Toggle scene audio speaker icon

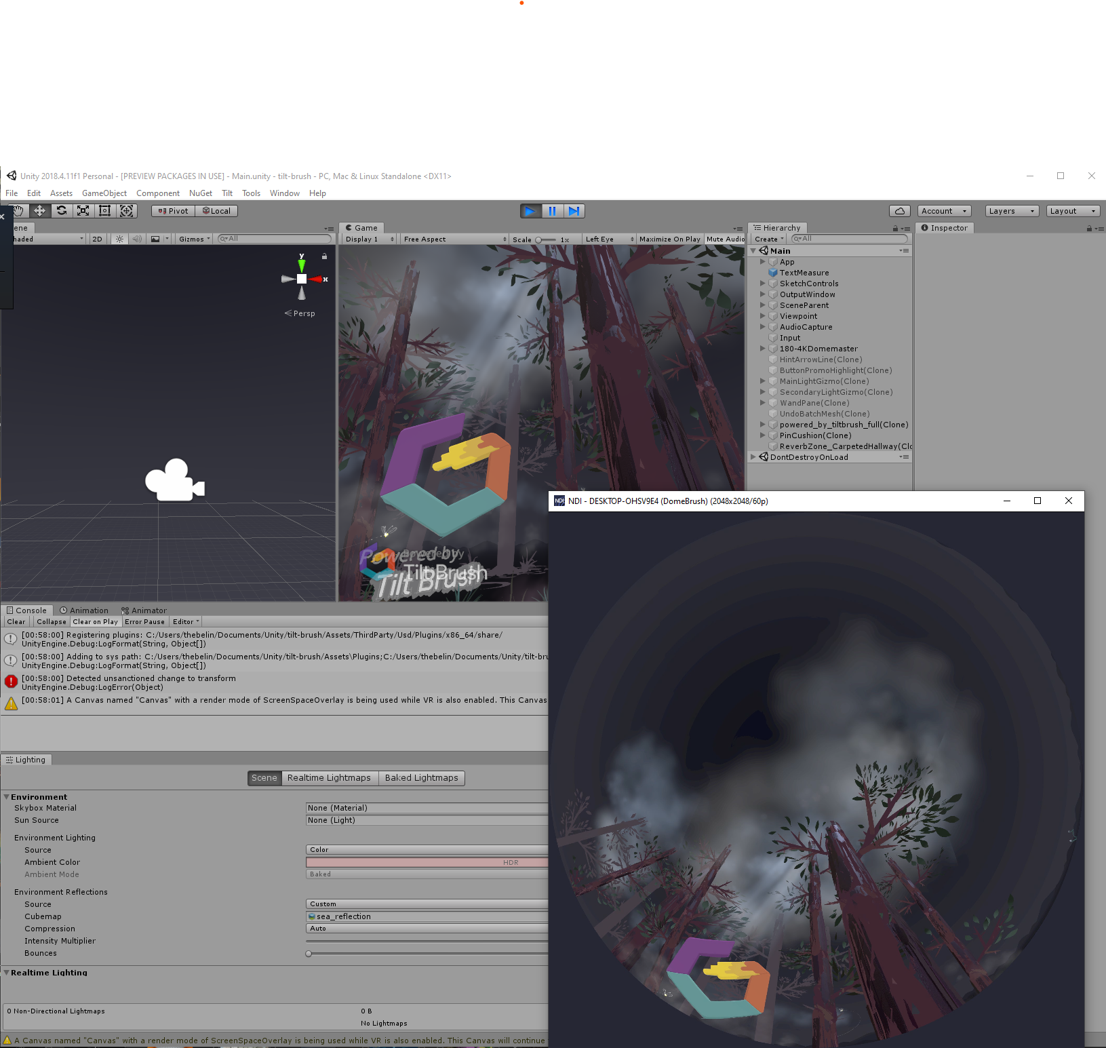(138, 239)
